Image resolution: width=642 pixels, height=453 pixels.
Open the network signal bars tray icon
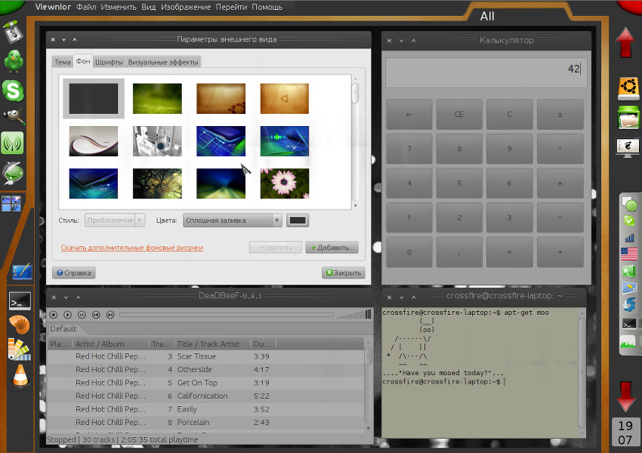629,237
